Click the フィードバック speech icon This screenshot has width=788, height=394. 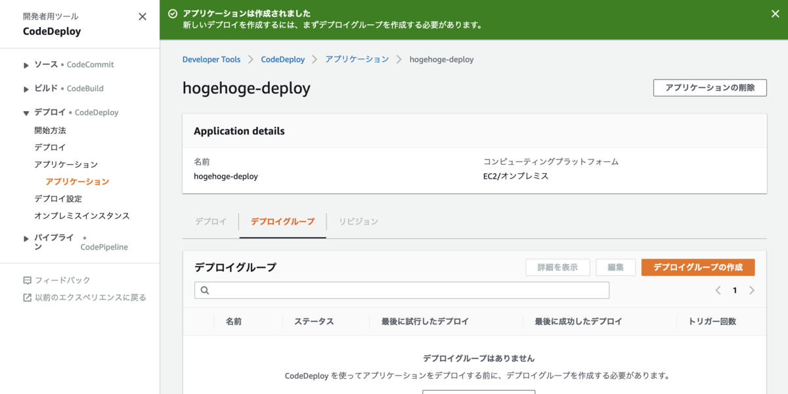tap(27, 280)
